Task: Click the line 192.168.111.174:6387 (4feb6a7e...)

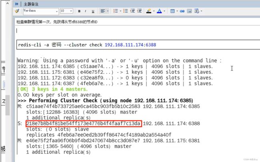Action: 115,83
